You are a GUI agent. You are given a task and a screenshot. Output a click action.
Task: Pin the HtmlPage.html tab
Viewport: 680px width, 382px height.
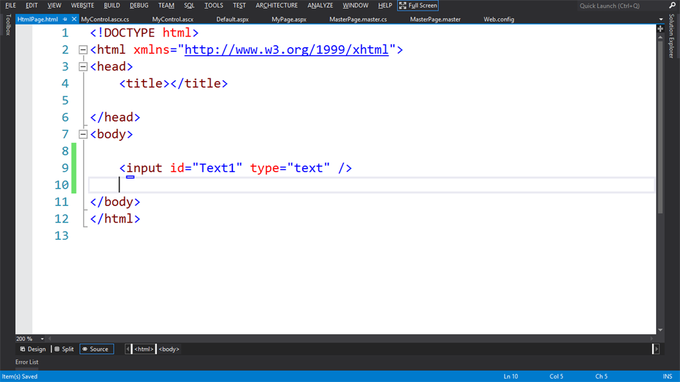tap(65, 19)
